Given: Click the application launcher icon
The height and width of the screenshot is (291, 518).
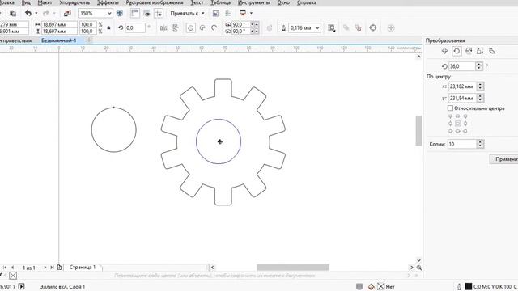Looking at the screenshot, I should click(243, 13).
